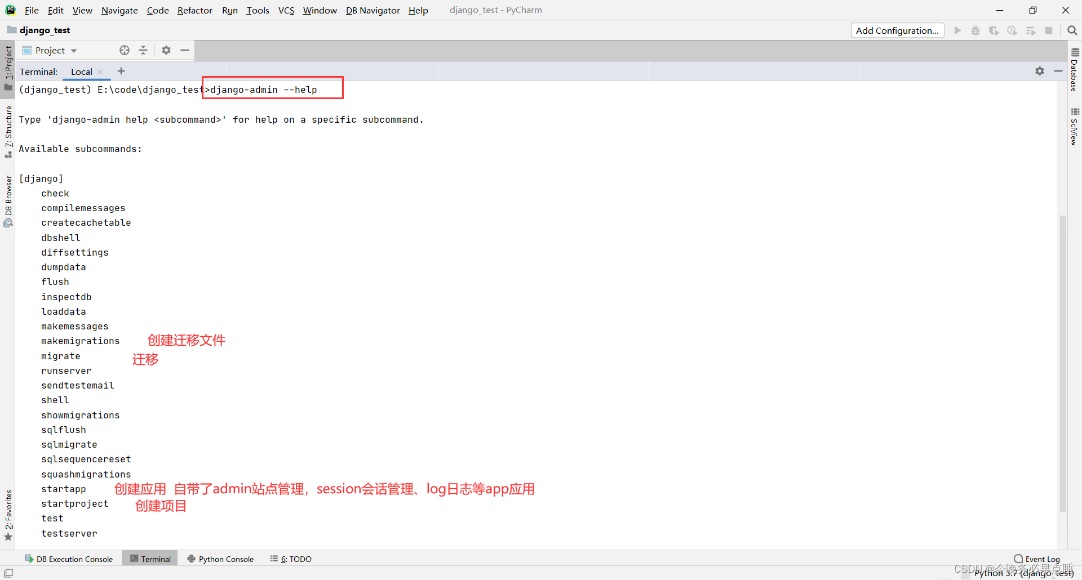Viewport: 1082px width, 580px height.
Task: Open the Python Console tab
Action: pyautogui.click(x=220, y=559)
